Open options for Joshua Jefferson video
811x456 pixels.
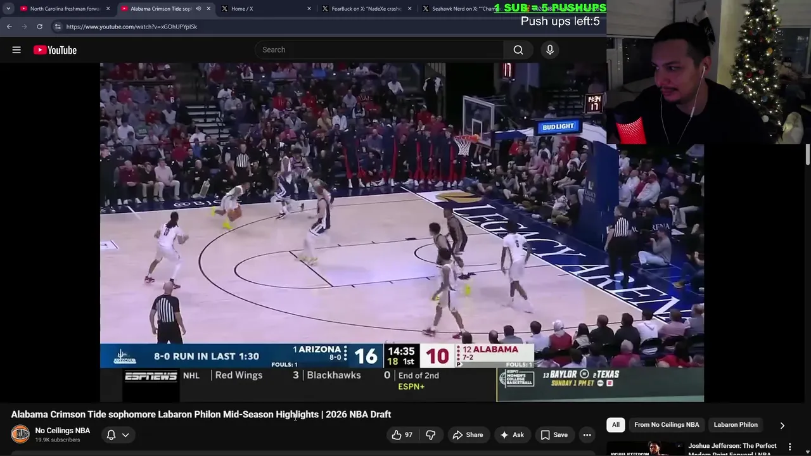[789, 448]
